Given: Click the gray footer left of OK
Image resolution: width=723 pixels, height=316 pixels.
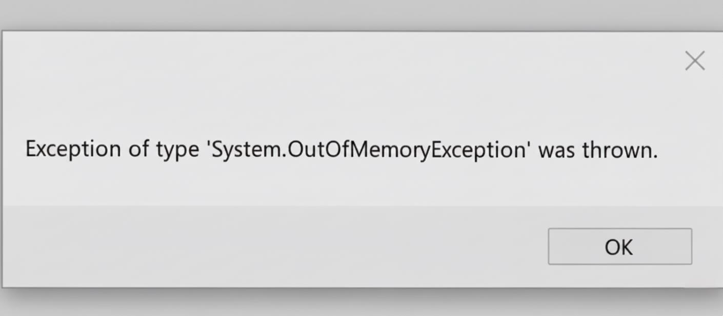Looking at the screenshot, I should (256, 247).
